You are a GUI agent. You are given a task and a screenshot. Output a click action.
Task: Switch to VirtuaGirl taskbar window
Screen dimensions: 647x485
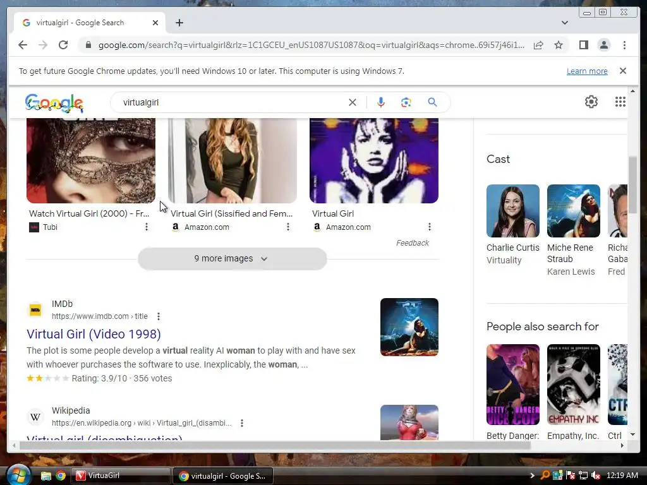point(121,476)
